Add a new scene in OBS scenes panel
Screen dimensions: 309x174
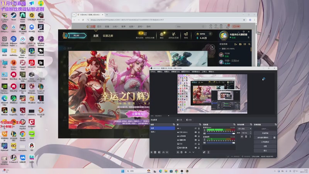[151, 152]
